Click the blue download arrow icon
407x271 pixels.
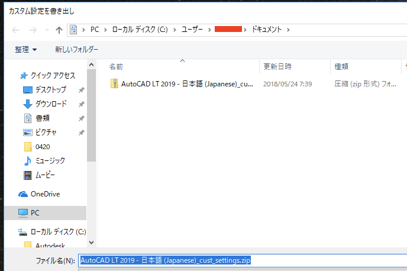(x=28, y=104)
